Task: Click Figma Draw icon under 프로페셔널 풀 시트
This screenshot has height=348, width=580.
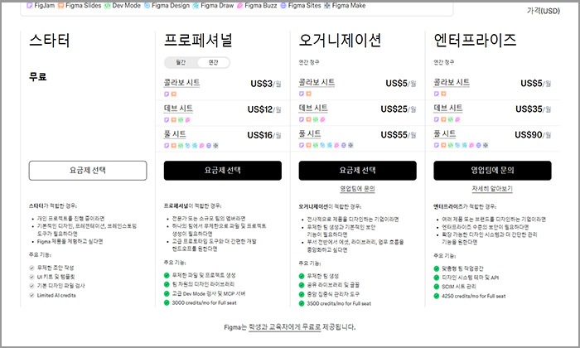Action: (195, 146)
